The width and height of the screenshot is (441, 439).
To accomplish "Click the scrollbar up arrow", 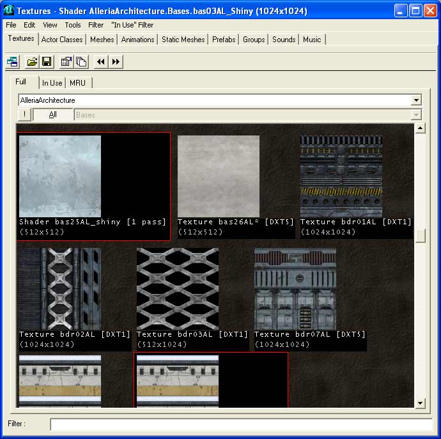I will (420, 128).
